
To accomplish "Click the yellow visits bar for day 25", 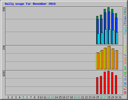I will pos(97,61).
